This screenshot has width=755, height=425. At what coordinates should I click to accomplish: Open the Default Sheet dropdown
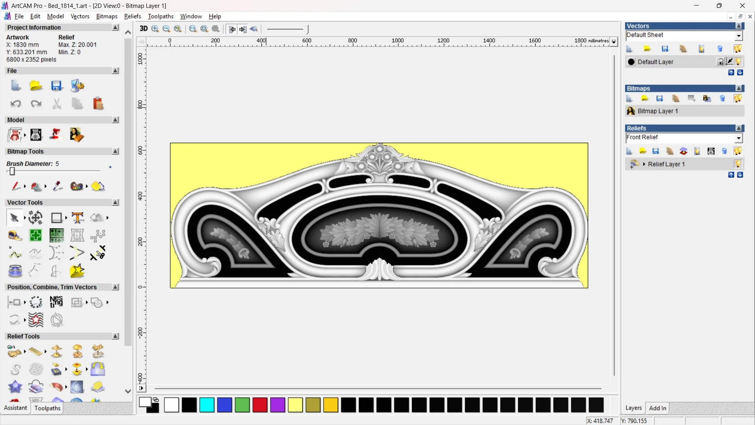coord(738,36)
